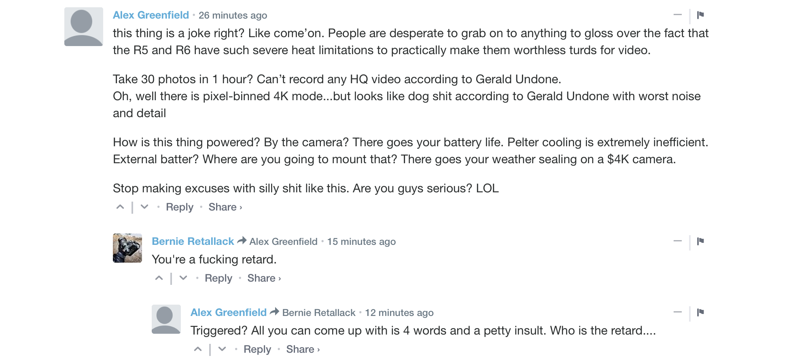Open Bernie Retallack's camera avatar thumbnail
Viewport: 810px width, 360px height.
(x=127, y=248)
